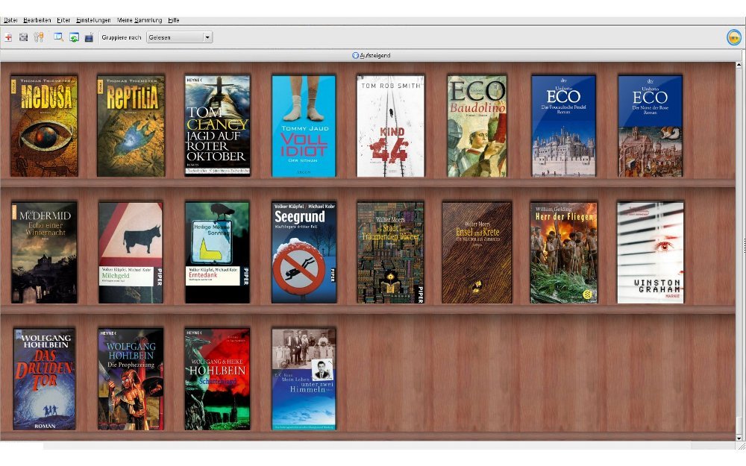Screen dimensions: 746x466
Task: Open the Meine Sammlung menu
Action: 139,20
